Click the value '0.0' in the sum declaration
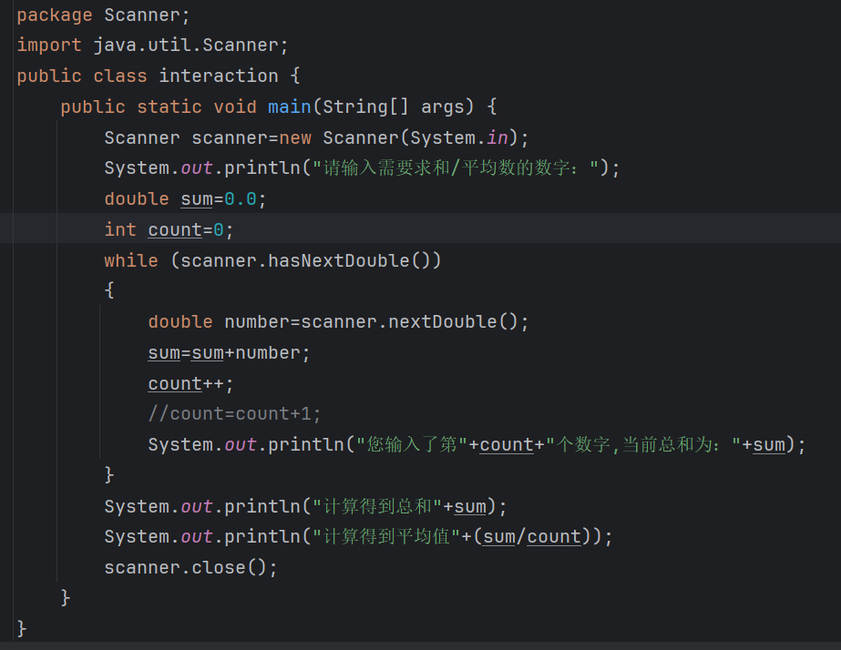Viewport: 841px width, 650px height. click(241, 199)
